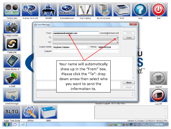Open the Tool Catalog wrench book icon
This screenshot has height=129, width=171.
[85, 10]
